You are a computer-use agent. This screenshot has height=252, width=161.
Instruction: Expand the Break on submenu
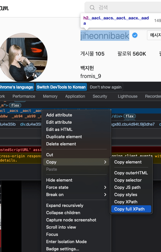coord(77,194)
